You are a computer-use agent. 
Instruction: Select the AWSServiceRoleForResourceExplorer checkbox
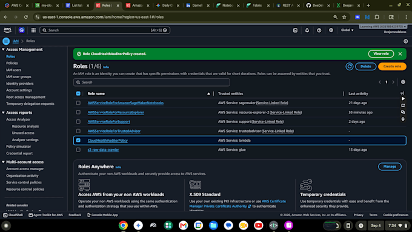(x=78, y=112)
